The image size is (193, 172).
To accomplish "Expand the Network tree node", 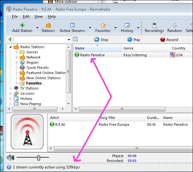I will pos(16,57).
